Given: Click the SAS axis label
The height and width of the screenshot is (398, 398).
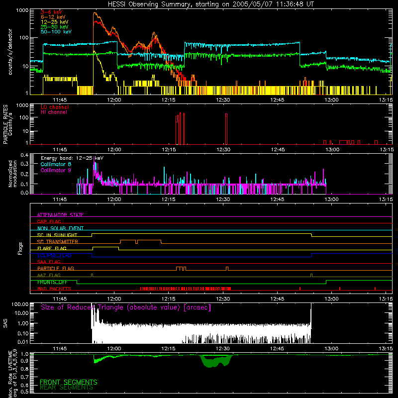Looking at the screenshot, I should pos(5,323).
